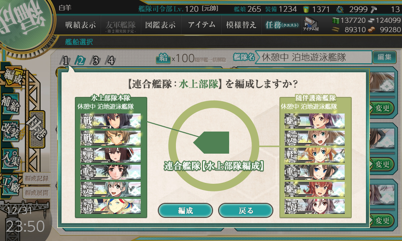
Task: Click the 戻る back button
Action: point(246,211)
